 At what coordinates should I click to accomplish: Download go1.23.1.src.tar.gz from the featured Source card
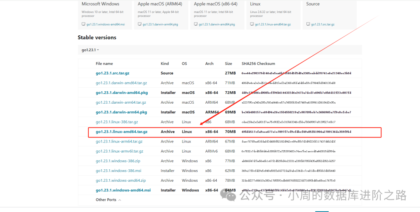[323, 24]
